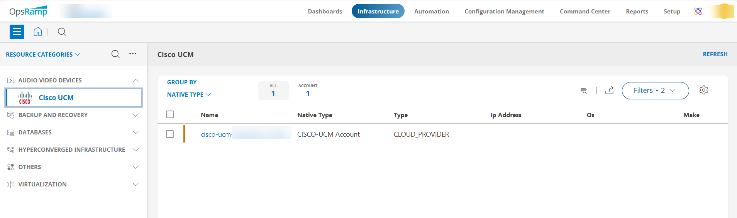This screenshot has width=737, height=218.
Task: Expand the Filters dropdown
Action: tap(655, 91)
